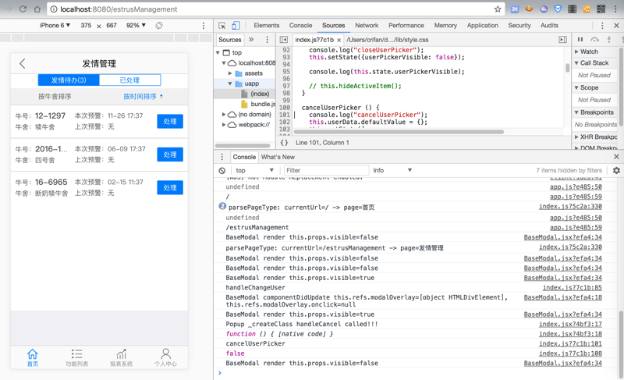Open the index.js?7c1b:108 source link
The width and height of the screenshot is (624, 380).
click(x=572, y=353)
